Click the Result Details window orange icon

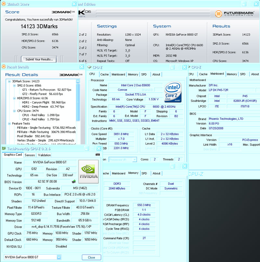pyautogui.click(x=4, y=67)
